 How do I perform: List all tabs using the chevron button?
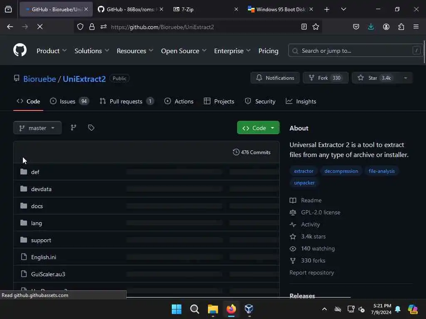tap(343, 10)
